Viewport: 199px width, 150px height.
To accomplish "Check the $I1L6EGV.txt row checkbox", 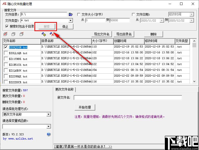I will point(6,70).
